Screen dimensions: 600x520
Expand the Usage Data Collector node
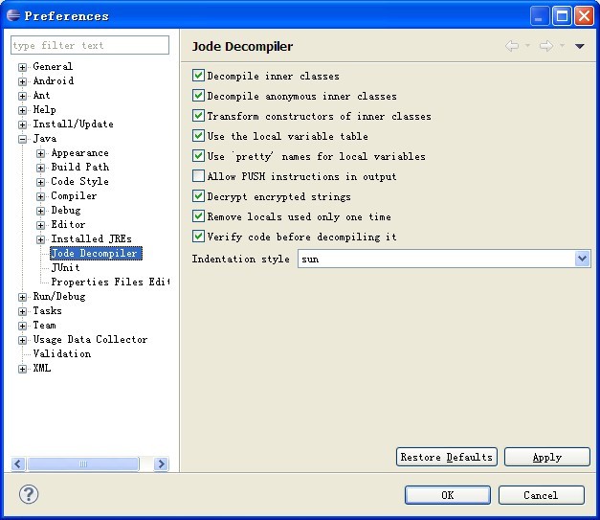click(x=23, y=340)
